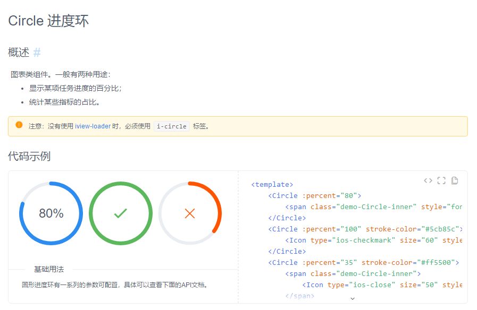Click the stroke-color="#ff5500" code line

pyautogui.click(x=364, y=262)
